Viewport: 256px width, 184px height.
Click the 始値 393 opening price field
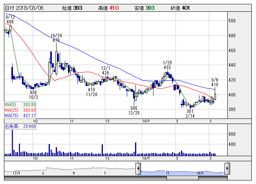click(x=72, y=7)
